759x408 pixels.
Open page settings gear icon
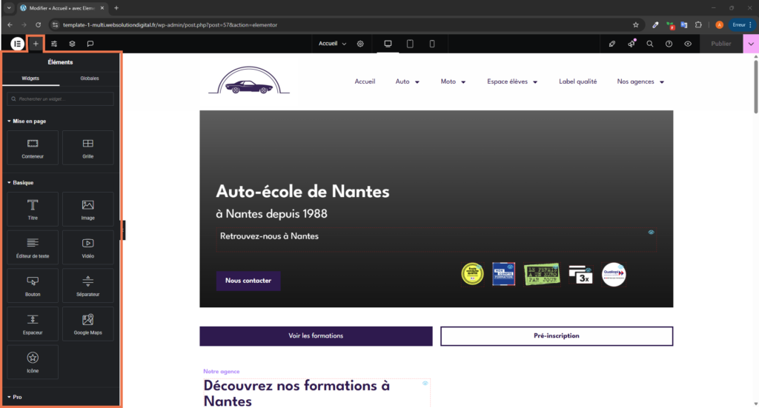coord(360,44)
